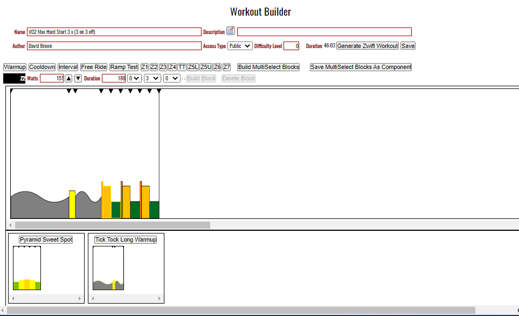The width and height of the screenshot is (519, 316).
Task: Open the duration minutes dropdown showing 3
Action: (153, 79)
